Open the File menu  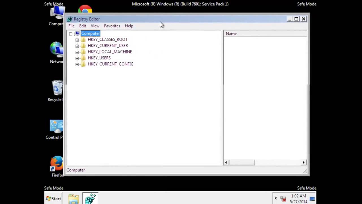71,26
